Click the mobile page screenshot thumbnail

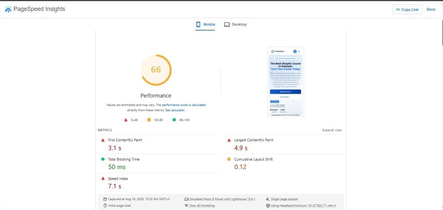[285, 82]
